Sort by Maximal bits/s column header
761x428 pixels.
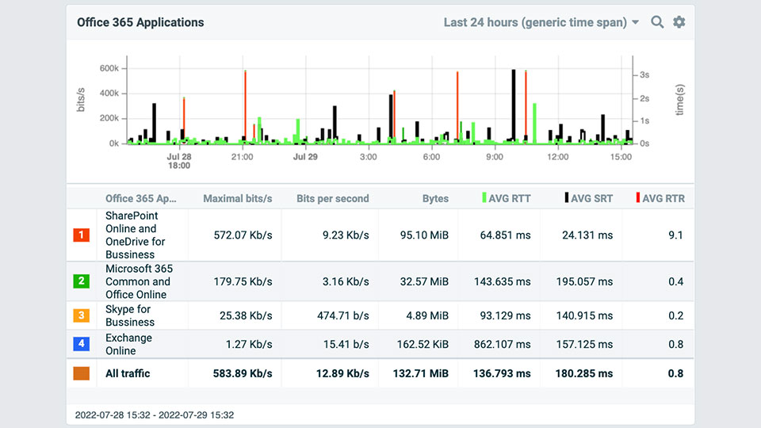[x=237, y=198]
